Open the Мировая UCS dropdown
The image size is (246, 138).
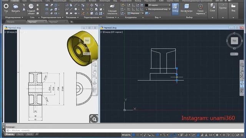[135, 13]
